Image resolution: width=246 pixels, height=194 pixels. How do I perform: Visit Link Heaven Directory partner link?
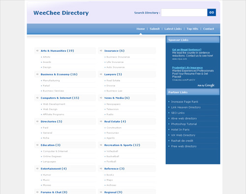(186, 108)
